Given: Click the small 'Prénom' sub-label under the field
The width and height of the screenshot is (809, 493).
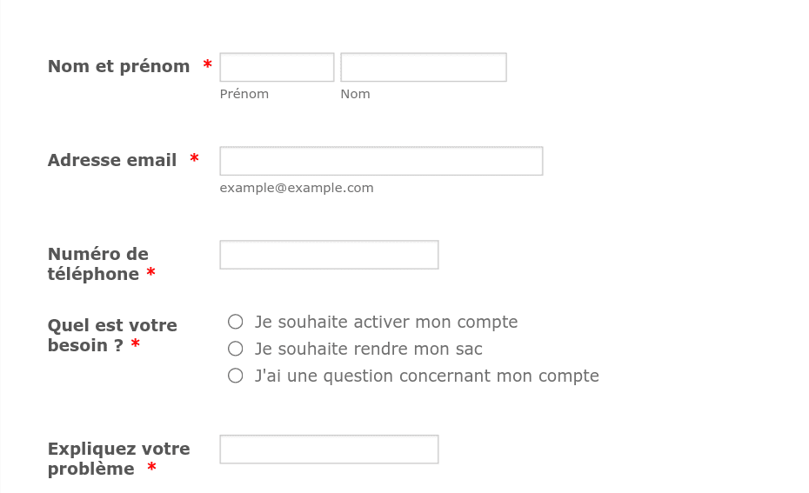Looking at the screenshot, I should click(x=244, y=94).
